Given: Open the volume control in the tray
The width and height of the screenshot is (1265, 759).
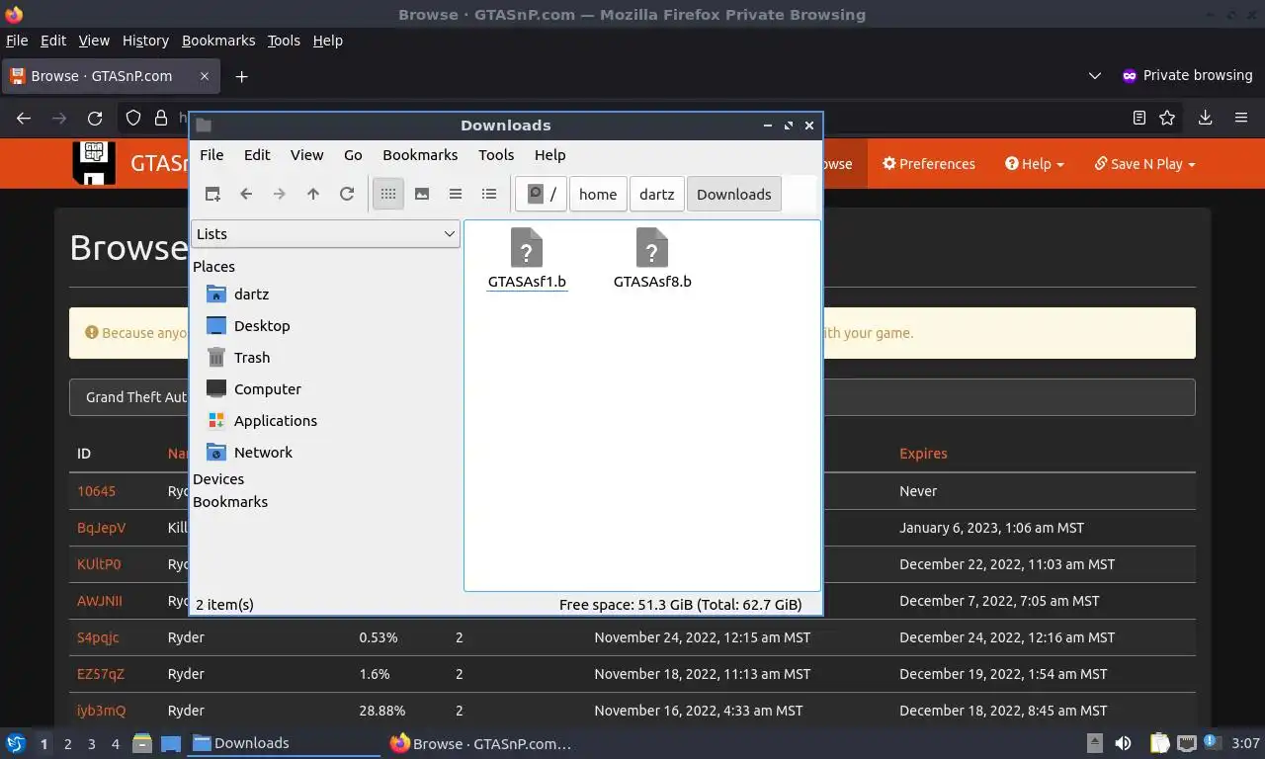Looking at the screenshot, I should tap(1124, 743).
